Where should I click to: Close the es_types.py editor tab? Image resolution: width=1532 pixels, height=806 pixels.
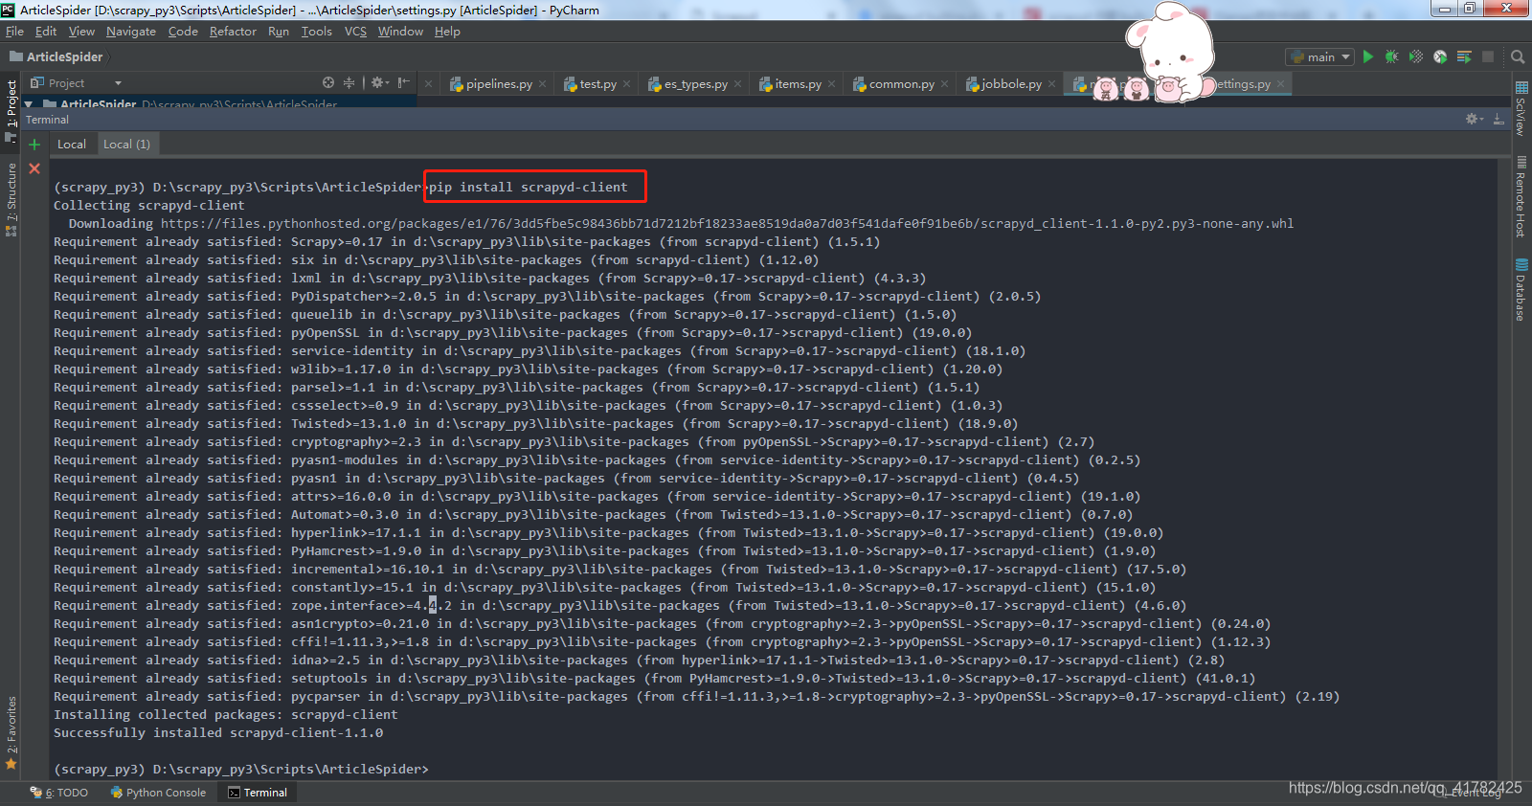(737, 84)
